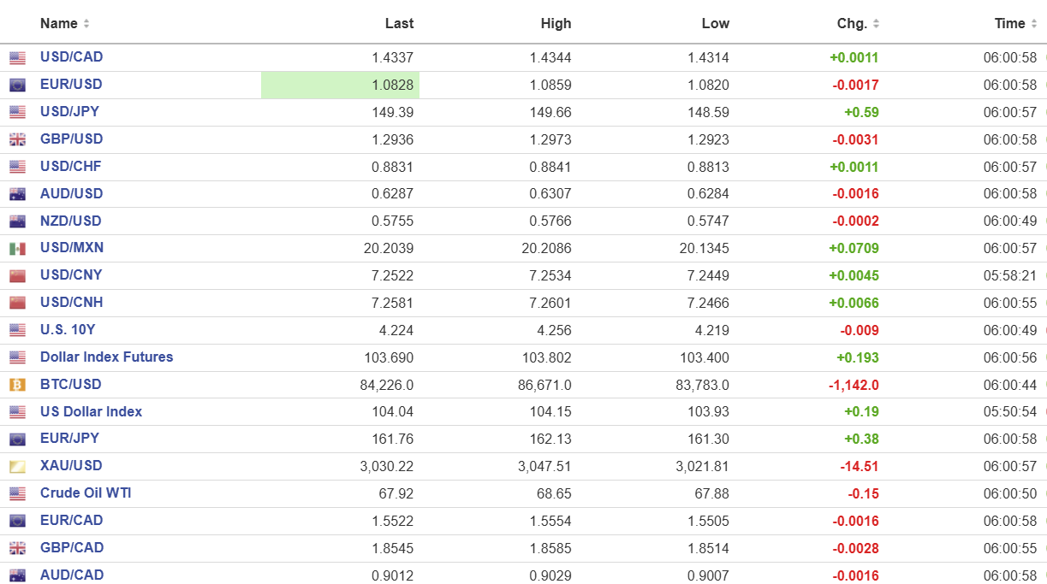Viewport: 1047px width, 584px height.
Task: Click the UK flag icon beside GBP/USD
Action: (17, 139)
